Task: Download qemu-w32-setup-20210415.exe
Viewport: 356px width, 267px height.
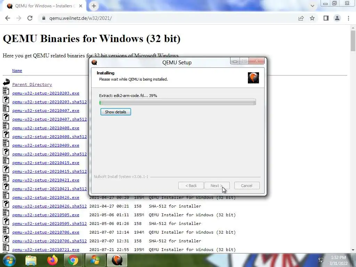Action: [x=46, y=163]
